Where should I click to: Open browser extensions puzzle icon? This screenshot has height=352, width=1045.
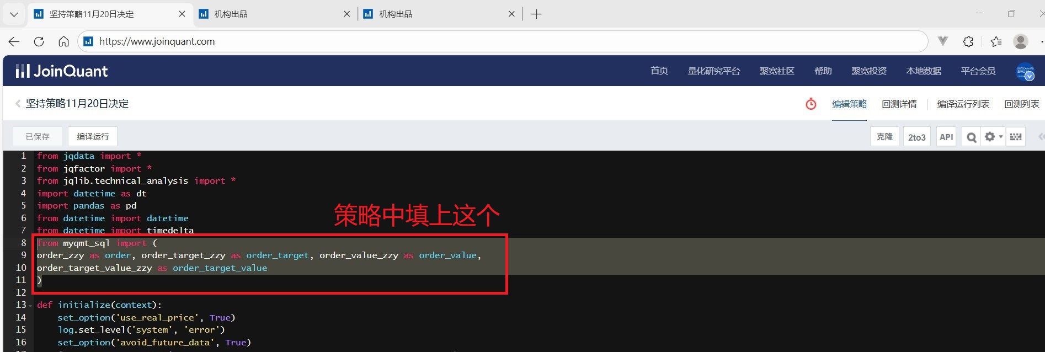968,41
